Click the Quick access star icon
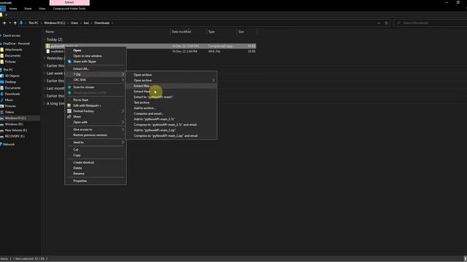Screen dimensions: 467x262 (1, 36)
